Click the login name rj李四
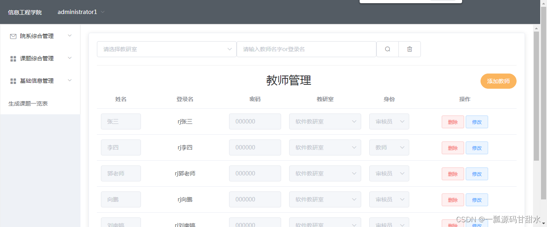Image resolution: width=547 pixels, height=227 pixels. tap(185, 147)
